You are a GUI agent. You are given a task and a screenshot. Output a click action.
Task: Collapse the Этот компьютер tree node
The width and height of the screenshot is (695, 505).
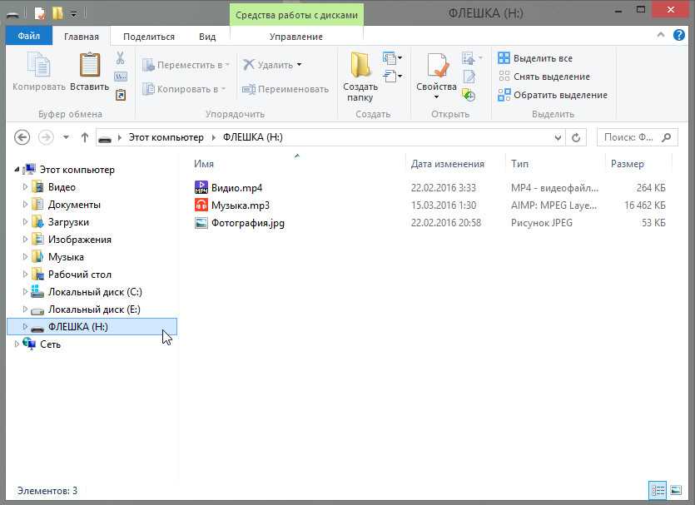17,169
